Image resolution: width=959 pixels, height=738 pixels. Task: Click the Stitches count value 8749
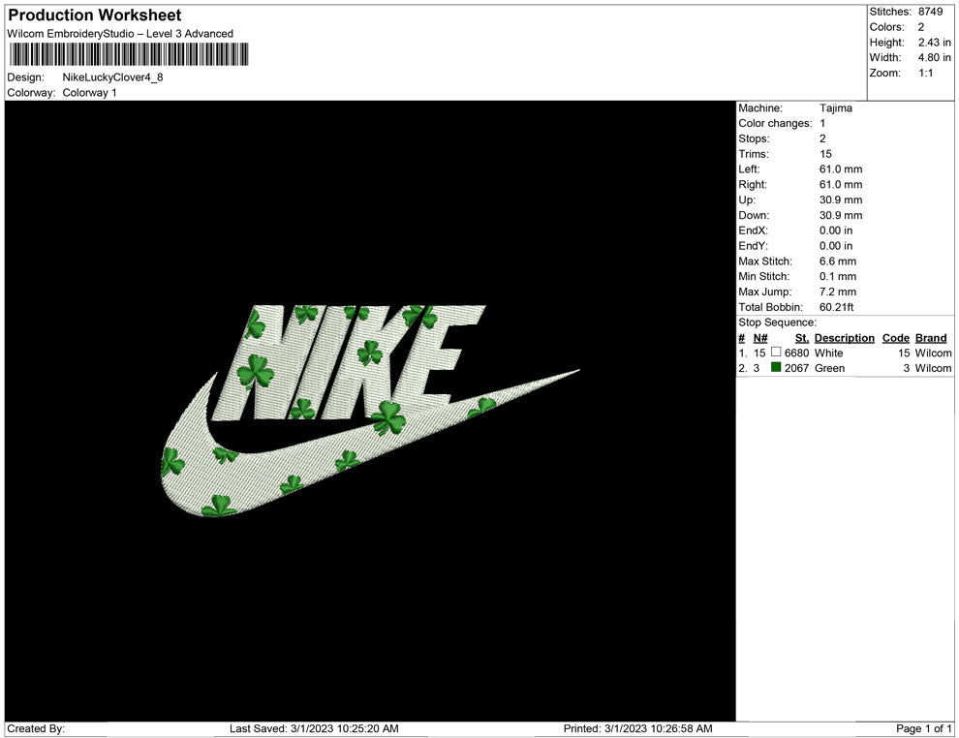click(930, 12)
